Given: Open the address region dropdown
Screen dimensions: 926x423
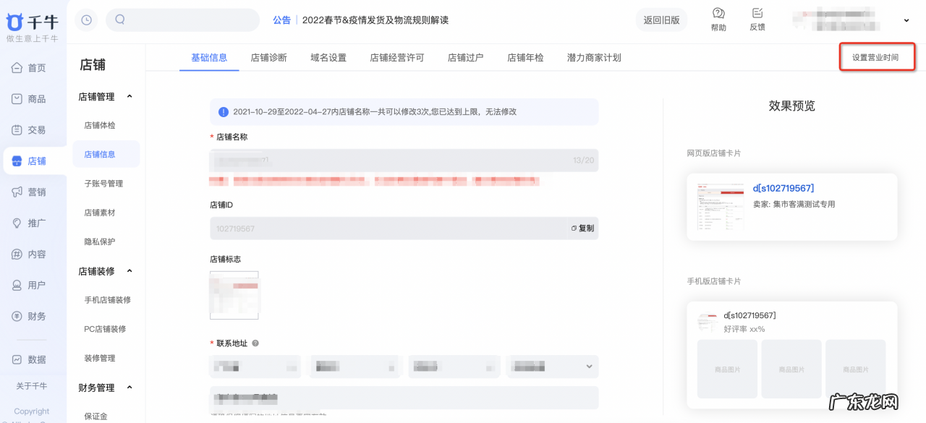Looking at the screenshot, I should 553,367.
